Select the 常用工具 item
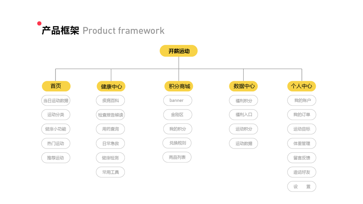 pyautogui.click(x=111, y=172)
